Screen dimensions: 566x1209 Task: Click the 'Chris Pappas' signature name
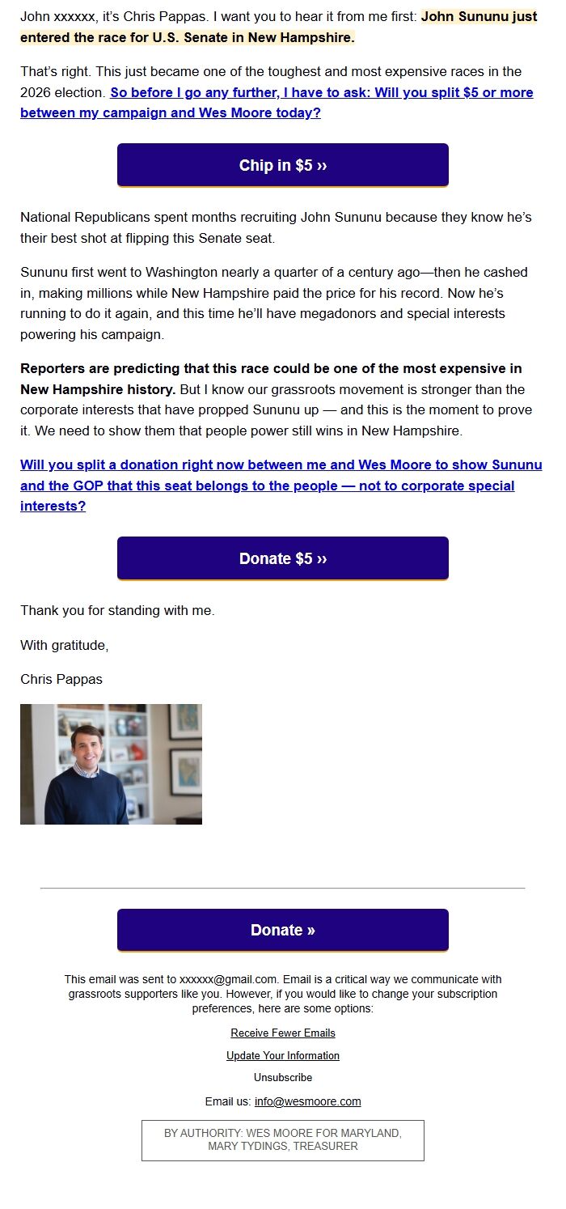pyautogui.click(x=61, y=679)
